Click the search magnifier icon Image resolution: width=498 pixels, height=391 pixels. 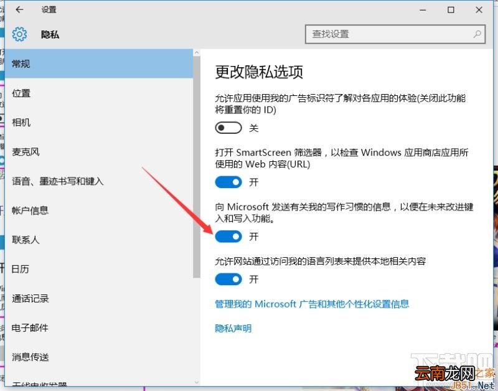click(x=477, y=34)
